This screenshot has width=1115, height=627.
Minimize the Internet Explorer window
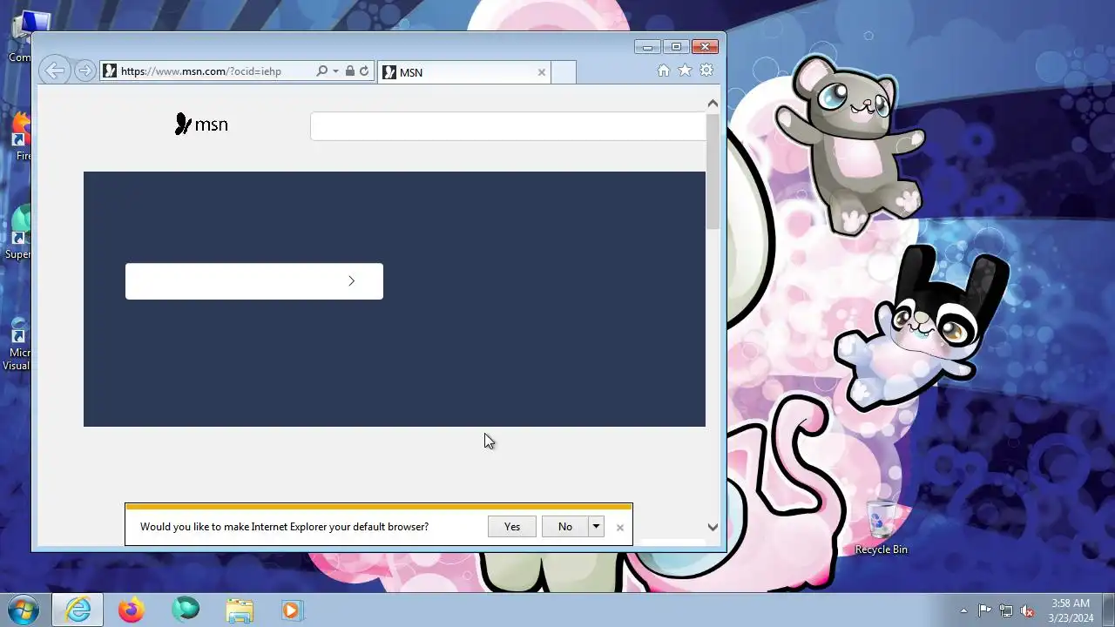(x=647, y=46)
